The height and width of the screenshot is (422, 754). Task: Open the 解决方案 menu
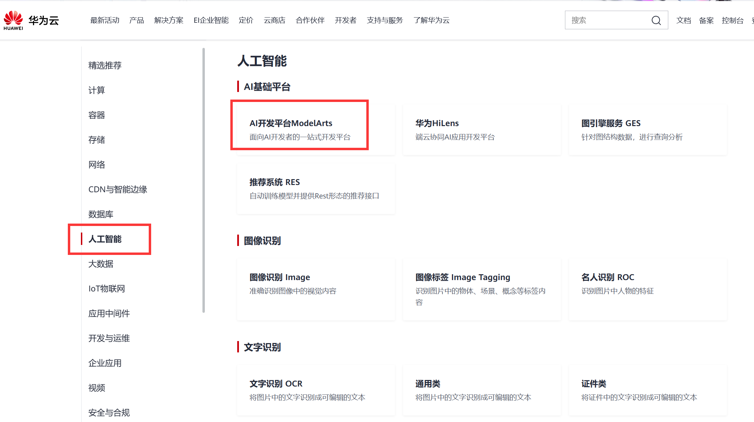click(169, 20)
